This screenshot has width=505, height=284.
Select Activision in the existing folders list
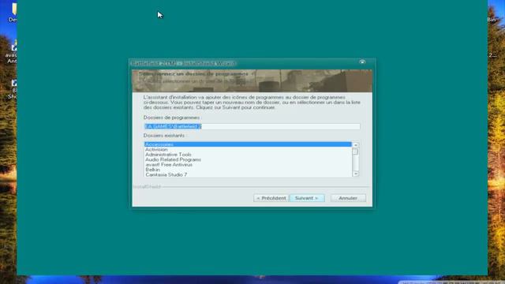[248, 149]
